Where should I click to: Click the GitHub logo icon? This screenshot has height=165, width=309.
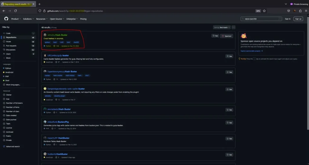click(x=6, y=19)
